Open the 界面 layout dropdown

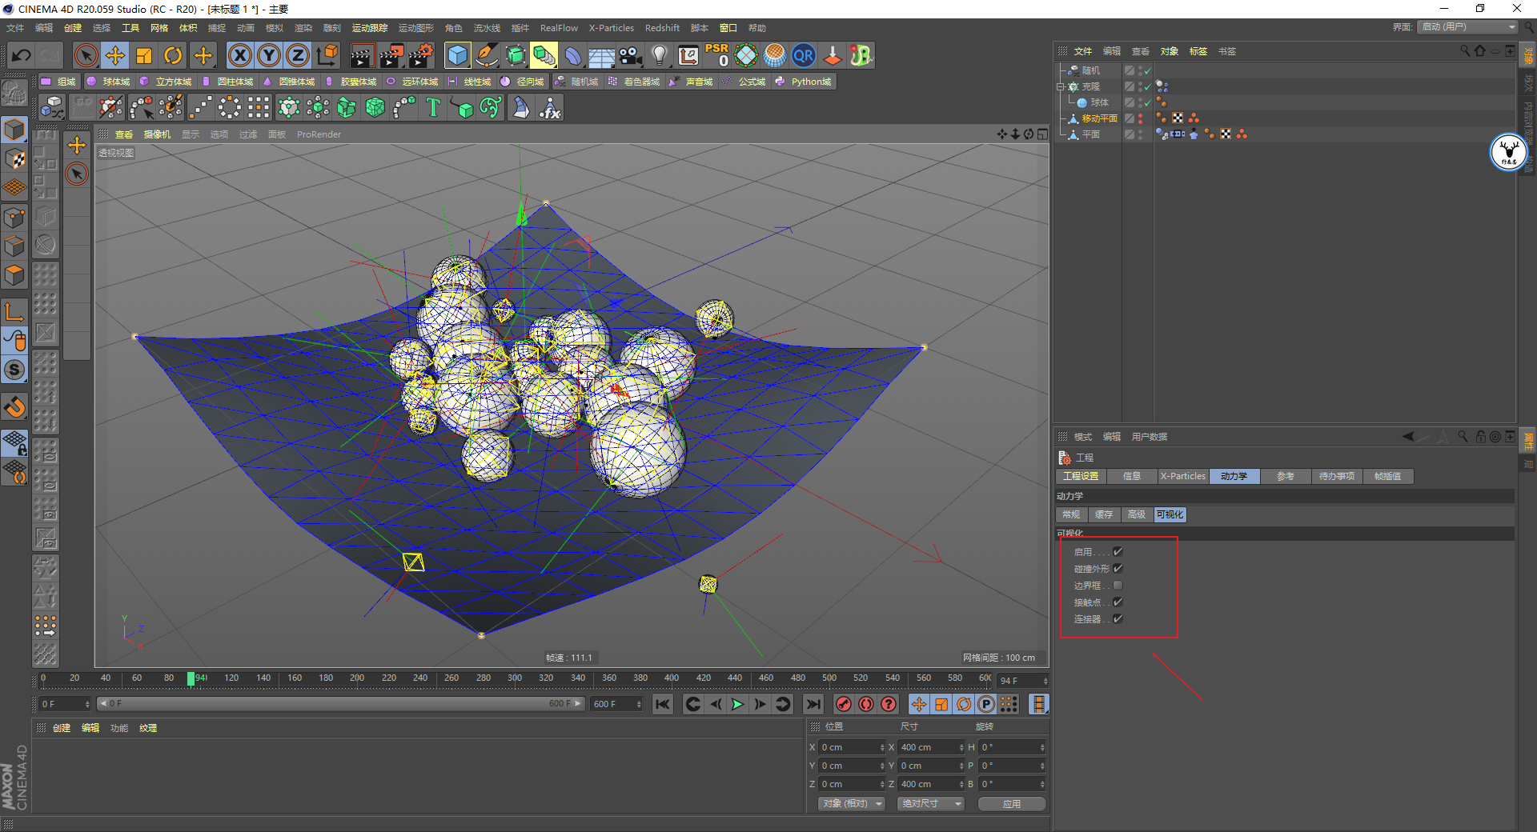pos(1468,27)
